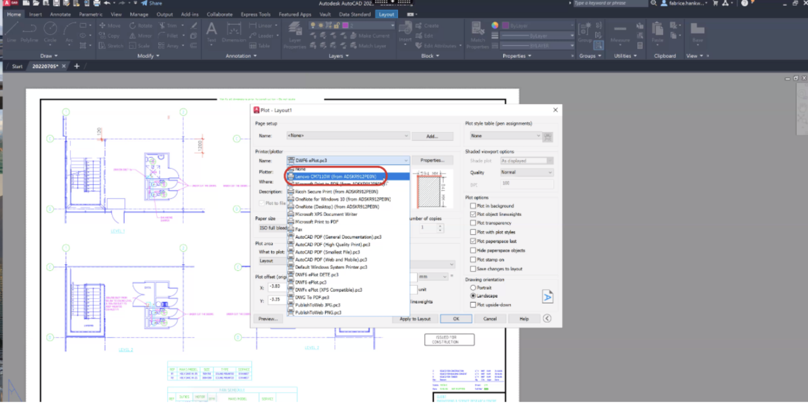
Task: Confirm the plot with OK
Action: tap(456, 319)
